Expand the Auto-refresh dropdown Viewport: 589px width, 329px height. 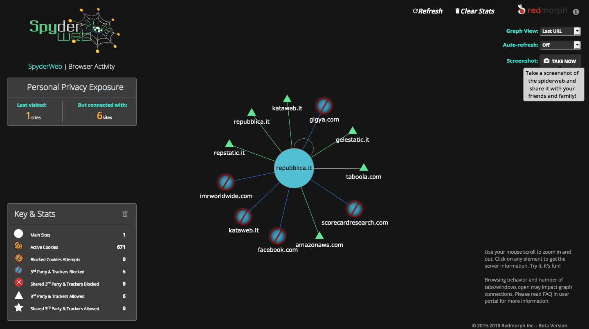point(560,45)
